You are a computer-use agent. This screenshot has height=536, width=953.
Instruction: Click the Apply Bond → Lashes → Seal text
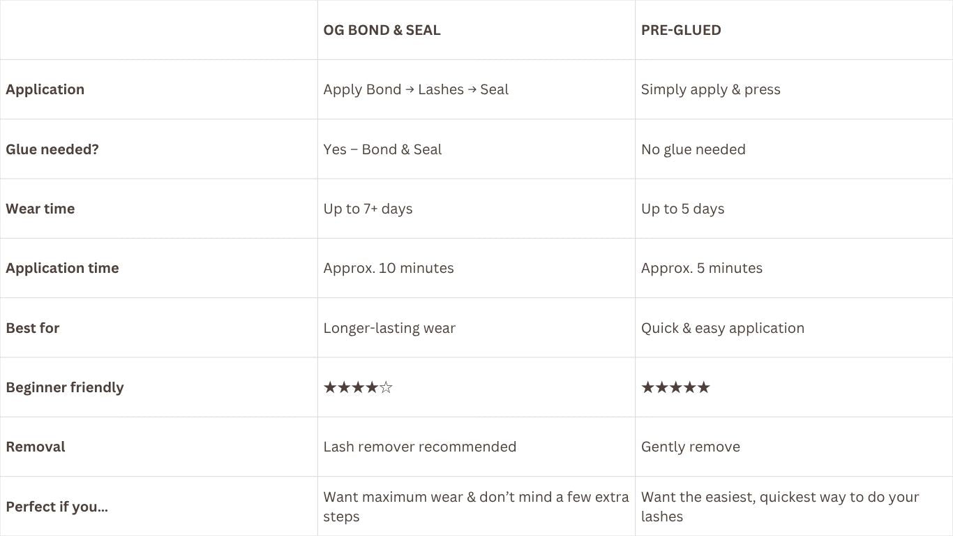pyautogui.click(x=416, y=89)
